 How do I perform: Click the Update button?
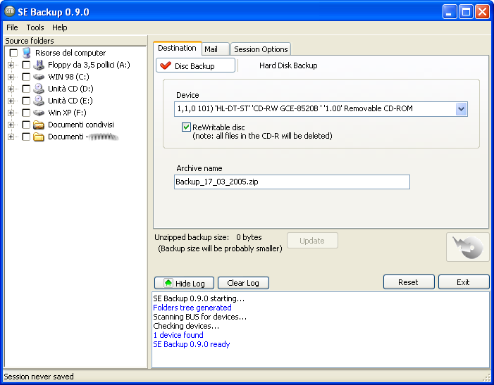click(312, 241)
